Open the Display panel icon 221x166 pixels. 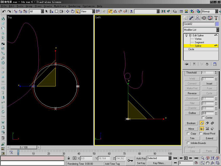point(210,18)
